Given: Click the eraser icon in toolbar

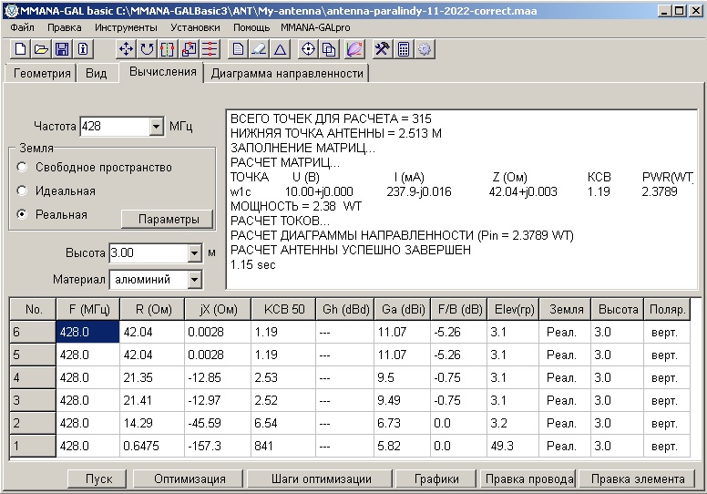Looking at the screenshot, I should pyautogui.click(x=259, y=48).
